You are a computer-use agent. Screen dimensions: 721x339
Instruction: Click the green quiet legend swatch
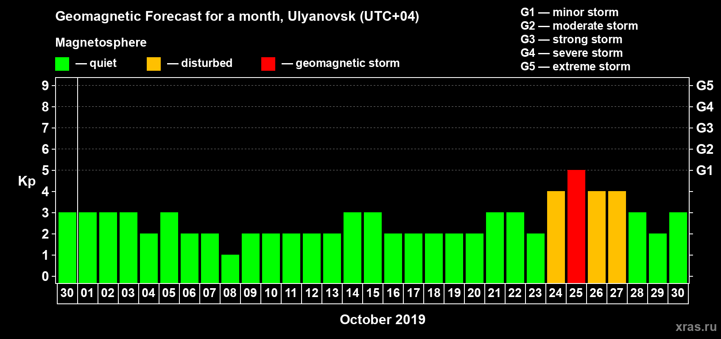(x=62, y=64)
